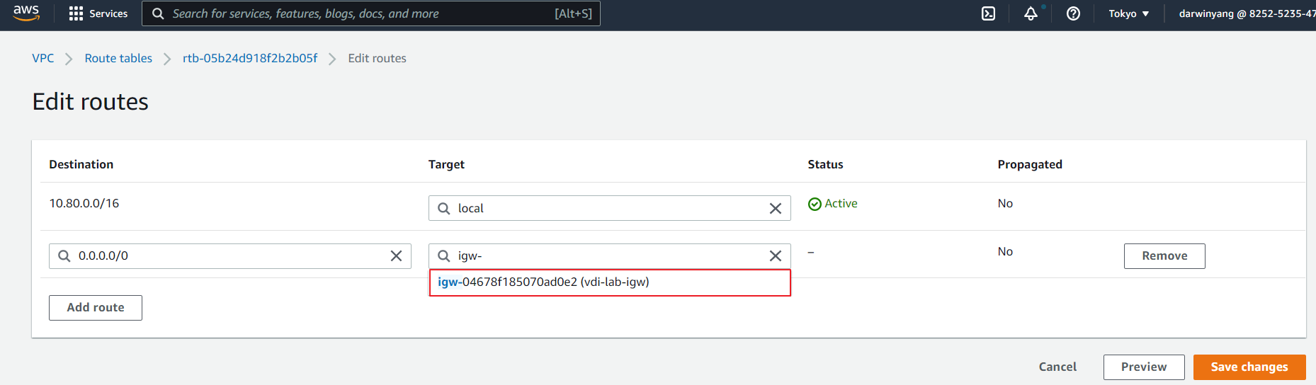Remove the 0.0.0.0/0 route
Screen dimensions: 1316x385
[x=1164, y=255]
